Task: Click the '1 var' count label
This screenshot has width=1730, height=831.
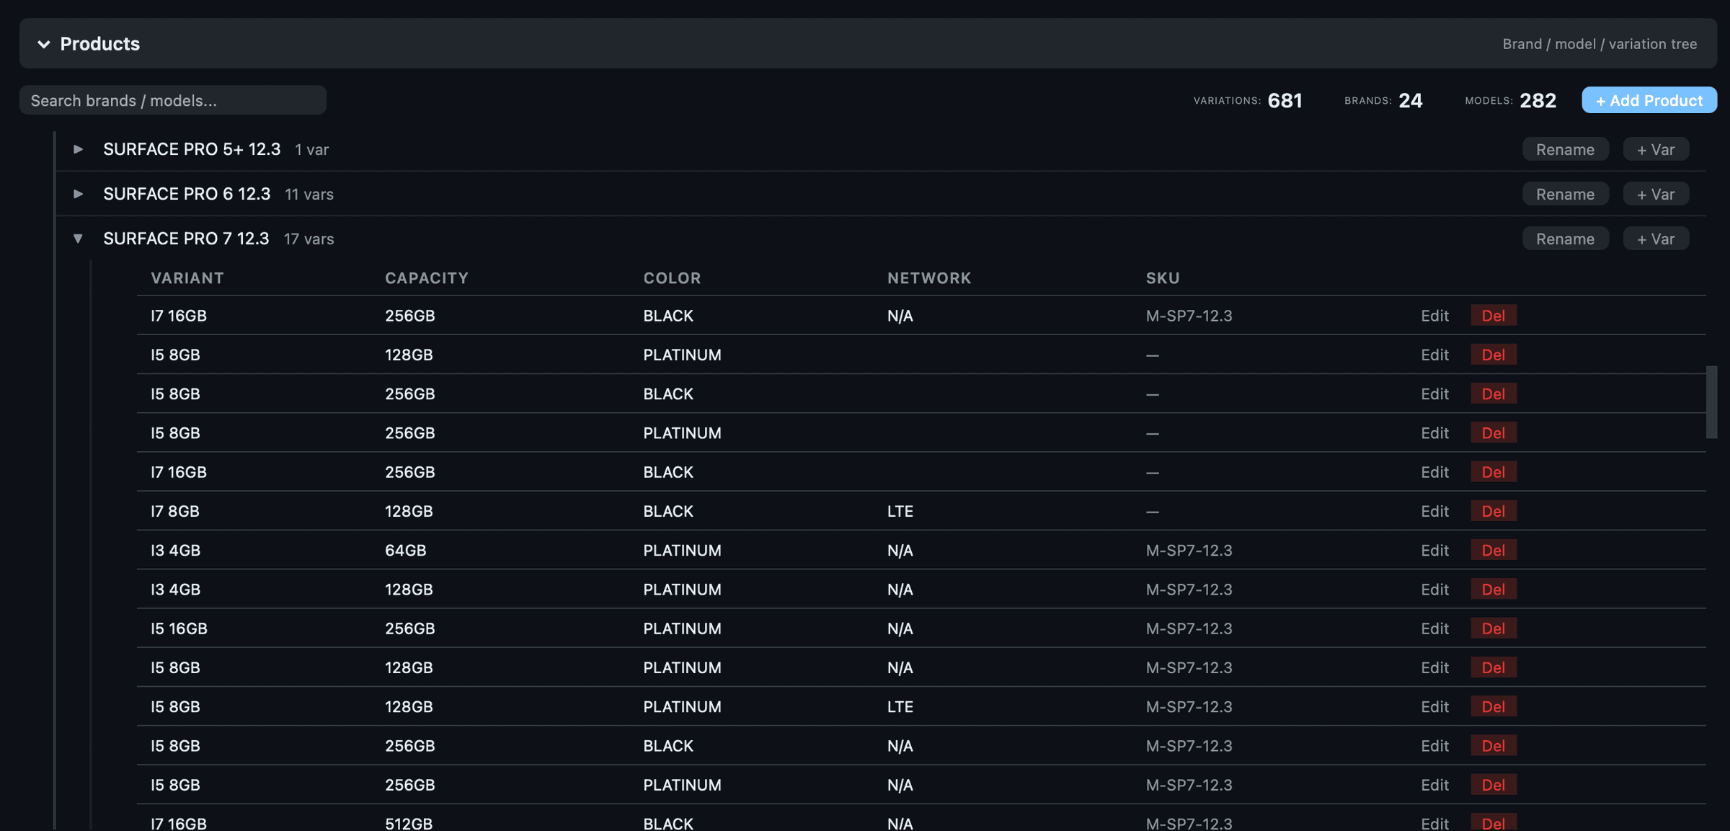Action: pyautogui.click(x=311, y=149)
